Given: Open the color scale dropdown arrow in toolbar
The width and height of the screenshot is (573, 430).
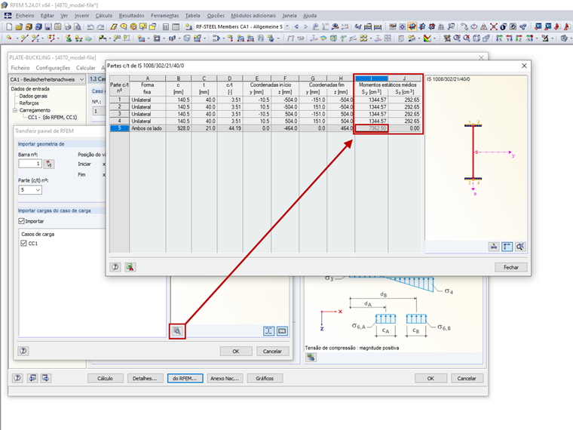Looking at the screenshot, I should [x=434, y=38].
